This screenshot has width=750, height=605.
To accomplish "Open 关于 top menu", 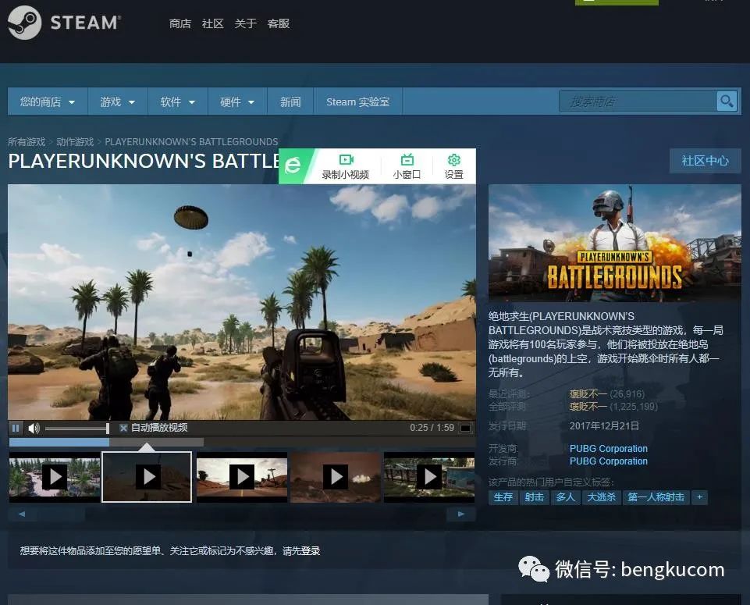I will point(245,23).
